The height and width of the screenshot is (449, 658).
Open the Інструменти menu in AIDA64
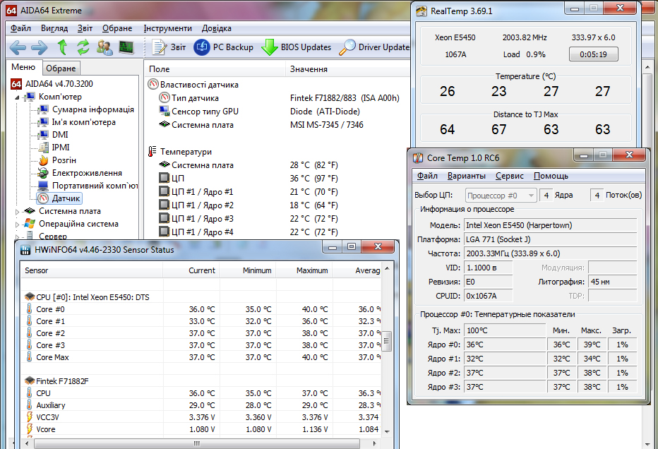click(x=167, y=28)
